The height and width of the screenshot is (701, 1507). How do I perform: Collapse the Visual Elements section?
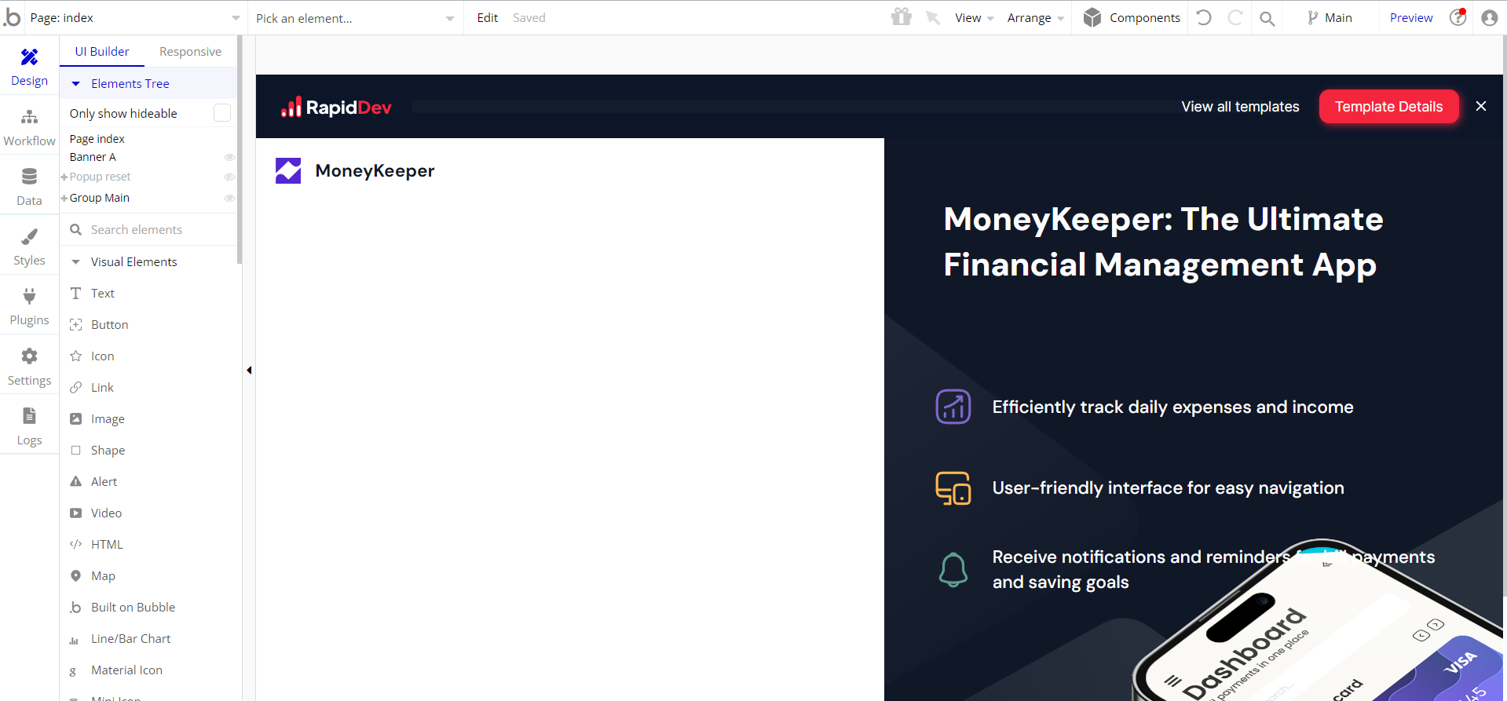click(x=75, y=261)
